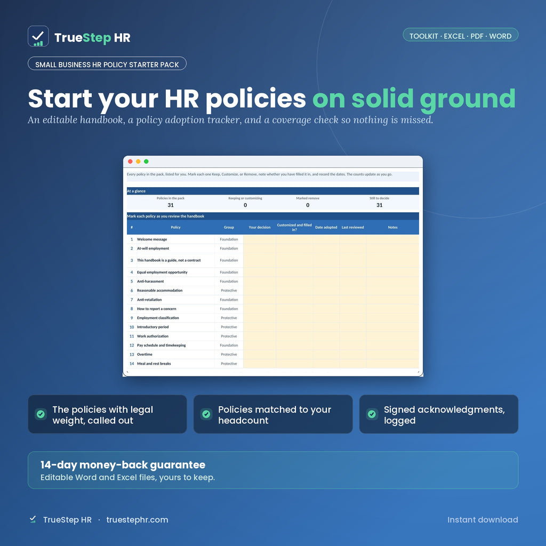The image size is (546, 546).
Task: Click the 'Keeping or customizing' value 0
Action: pos(245,205)
